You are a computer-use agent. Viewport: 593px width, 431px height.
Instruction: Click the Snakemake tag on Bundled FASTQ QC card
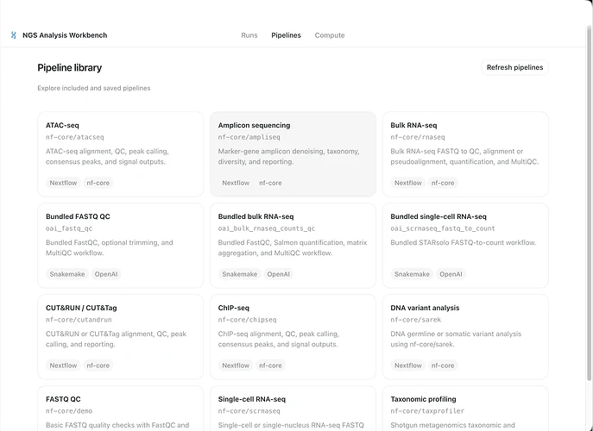pos(67,274)
